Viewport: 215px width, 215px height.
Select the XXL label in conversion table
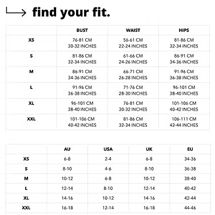pos(26,208)
